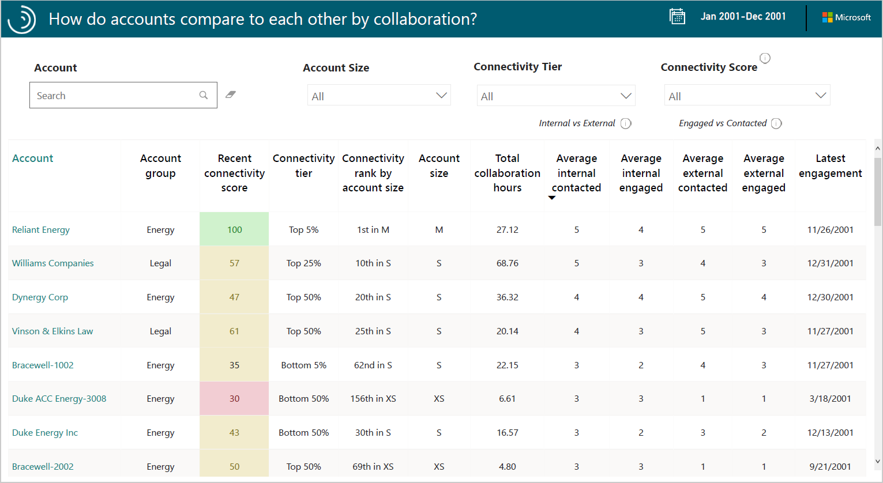This screenshot has width=883, height=483.
Task: Click latest engagement date 12/31/2001
Action: pyautogui.click(x=831, y=263)
